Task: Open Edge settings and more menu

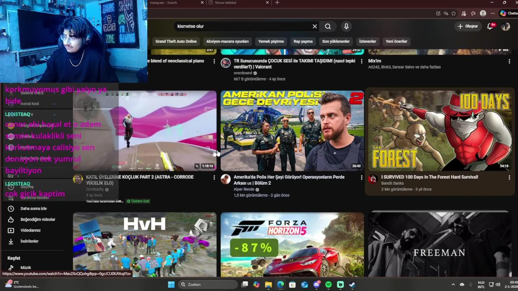Action: tap(493, 13)
